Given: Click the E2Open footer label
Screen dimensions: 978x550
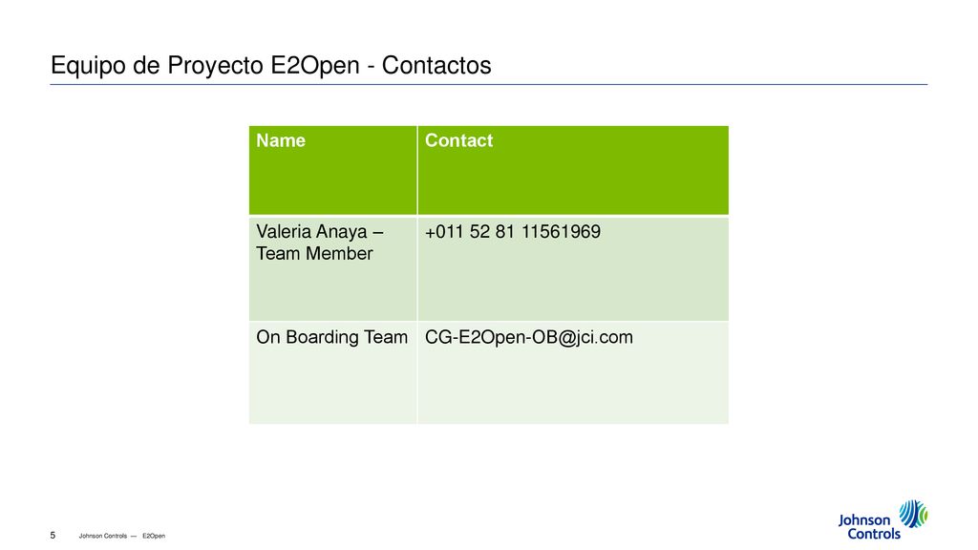Looking at the screenshot, I should 154,536.
